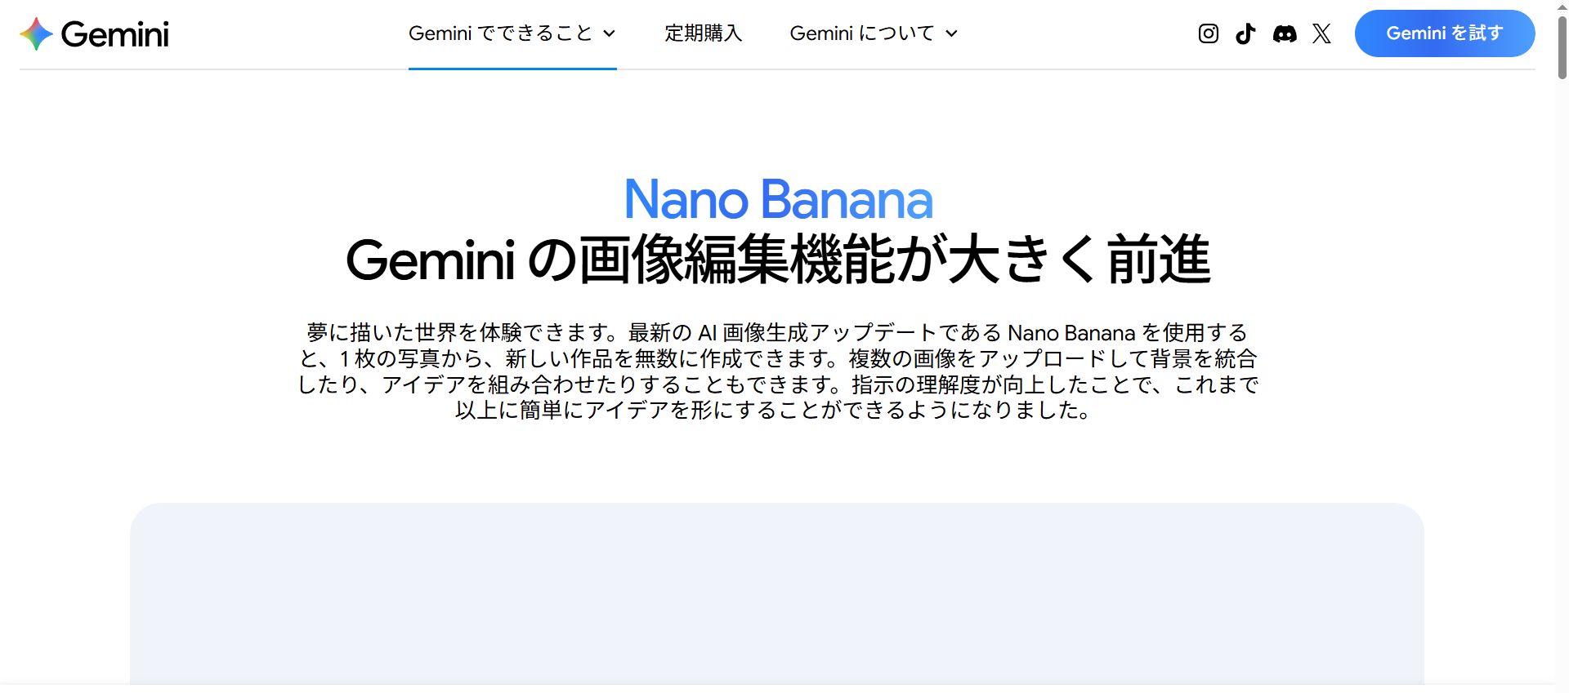Image resolution: width=1569 pixels, height=693 pixels.
Task: Click the Nano Banana text inside the paragraph
Action: pyautogui.click(x=1071, y=333)
